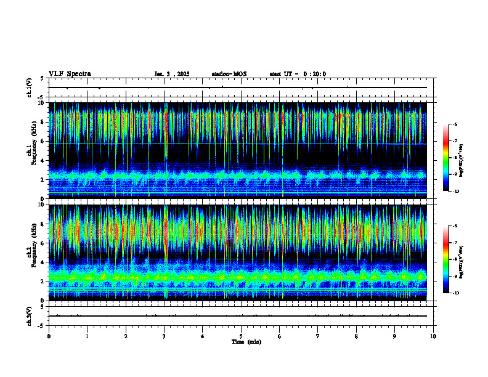
Task: Select the log(PSD) label beside ch.2 color bar
Action: (x=461, y=262)
